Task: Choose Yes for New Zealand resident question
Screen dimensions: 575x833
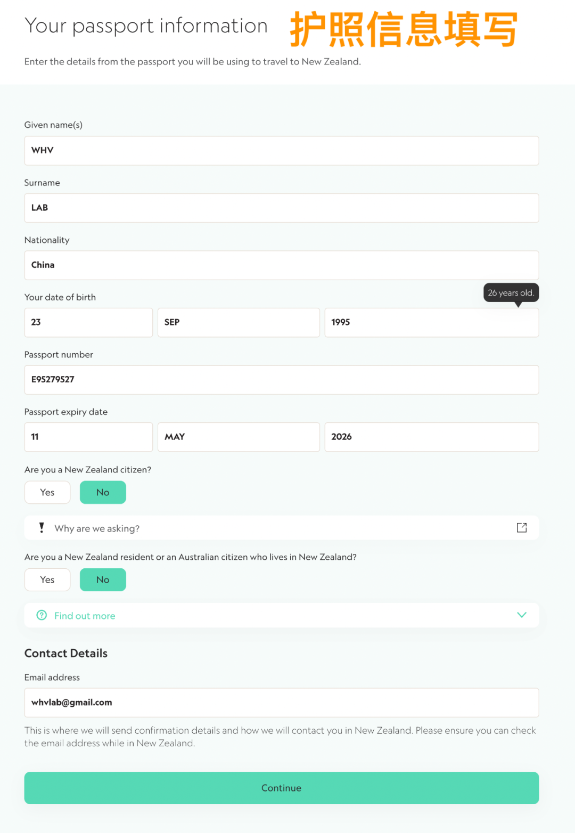Action: click(47, 580)
